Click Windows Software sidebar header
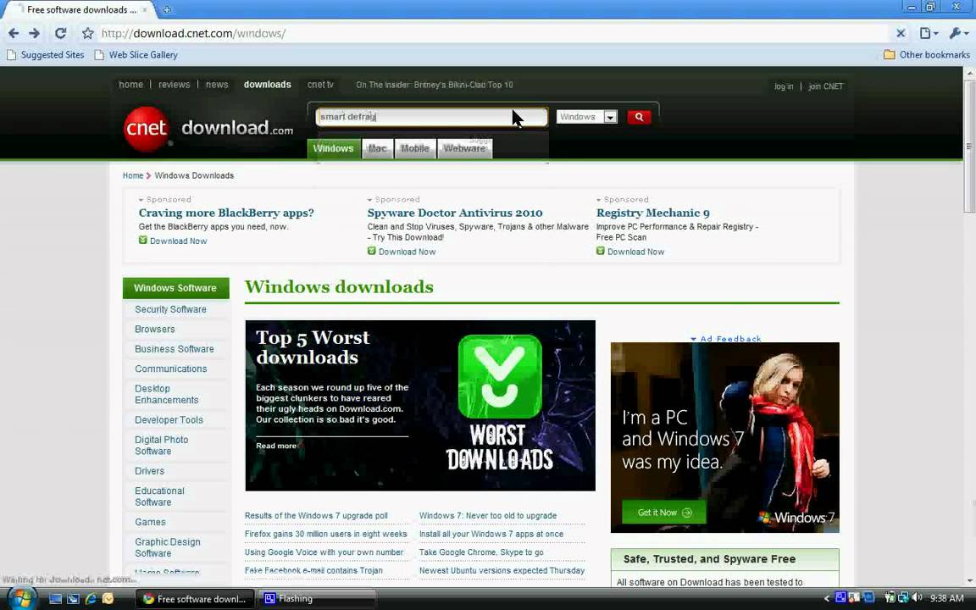This screenshot has height=610, width=976. pyautogui.click(x=175, y=288)
